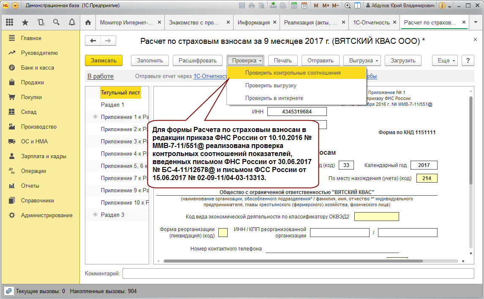Open the Зарплата и кадры section

coord(44,156)
